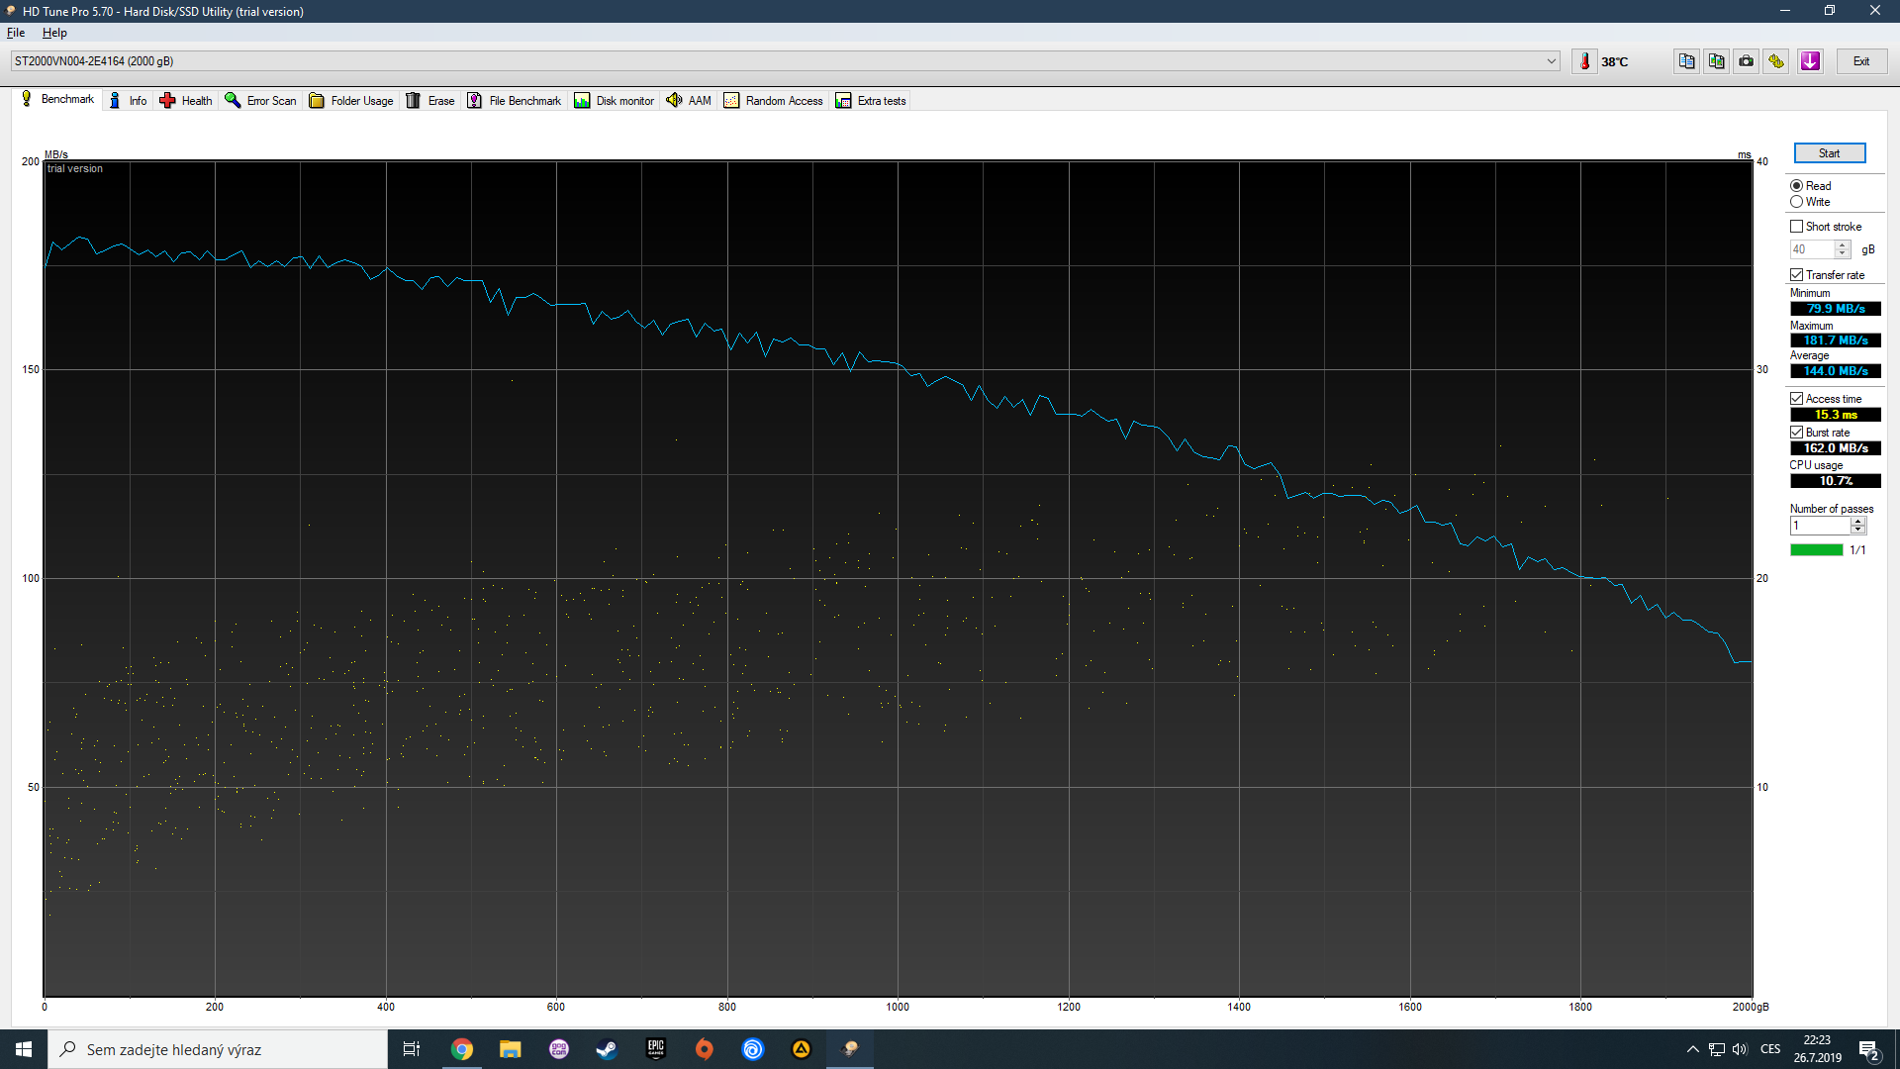
Task: Click the copy screenshot to clipboard icon
Action: click(1716, 61)
